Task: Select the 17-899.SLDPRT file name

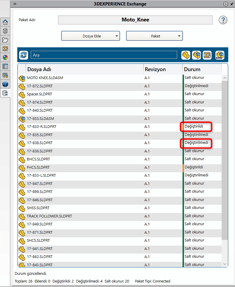Action: (x=39, y=192)
